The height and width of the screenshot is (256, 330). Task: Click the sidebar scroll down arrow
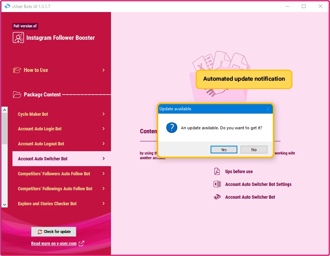(5, 205)
